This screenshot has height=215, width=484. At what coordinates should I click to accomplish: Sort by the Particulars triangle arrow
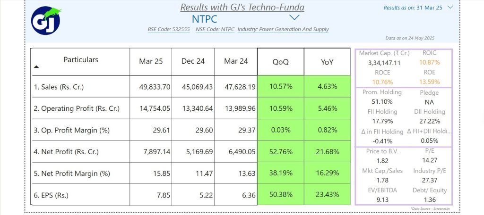[36, 66]
